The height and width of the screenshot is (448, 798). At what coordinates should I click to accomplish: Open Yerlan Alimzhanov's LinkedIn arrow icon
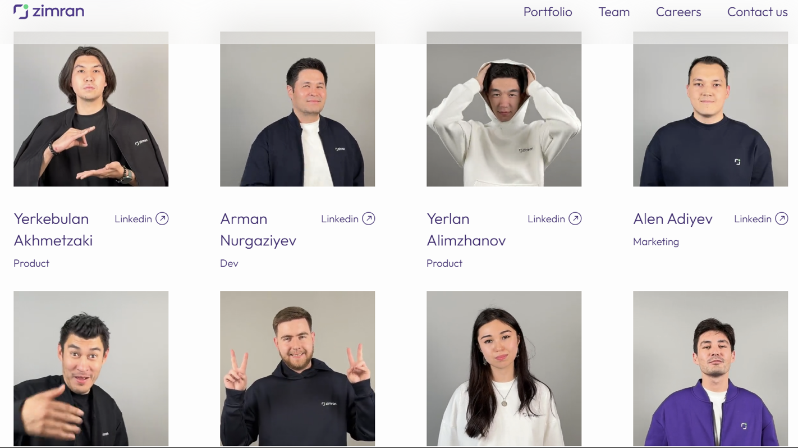tap(575, 219)
